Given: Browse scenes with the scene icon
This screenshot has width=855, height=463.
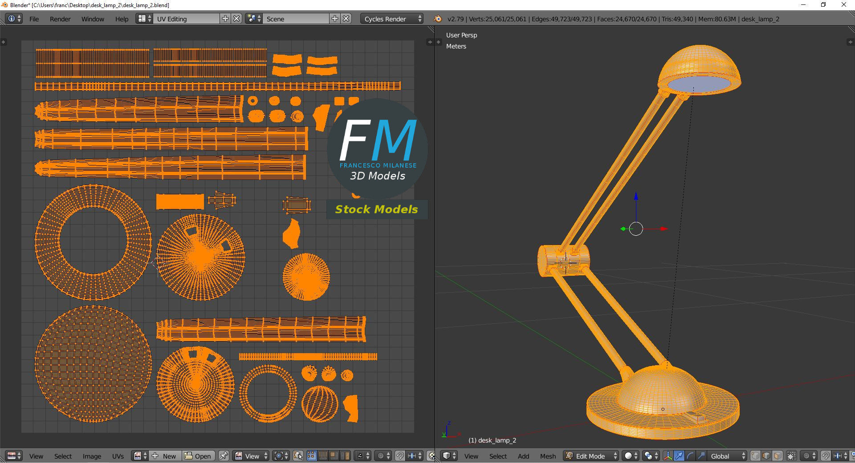Looking at the screenshot, I should 254,19.
